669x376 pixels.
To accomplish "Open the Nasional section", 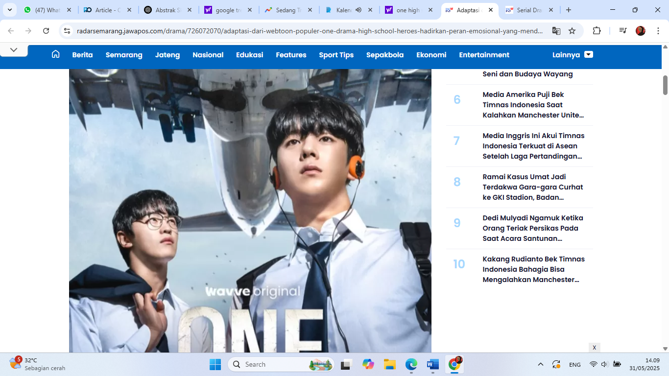I will tap(208, 55).
